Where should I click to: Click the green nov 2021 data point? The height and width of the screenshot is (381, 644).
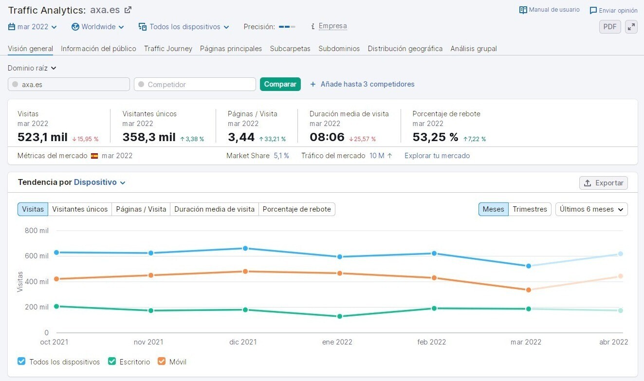click(x=151, y=310)
